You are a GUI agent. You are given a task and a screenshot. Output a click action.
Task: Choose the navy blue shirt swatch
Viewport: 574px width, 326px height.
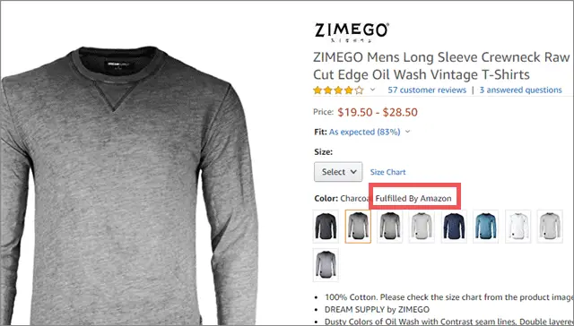[454, 227]
